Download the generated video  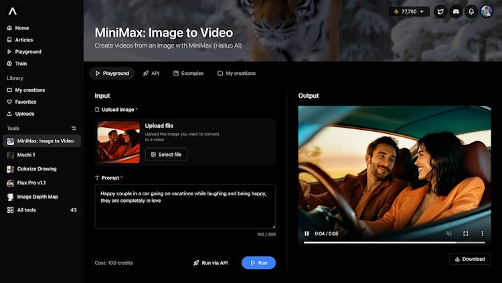(x=470, y=259)
